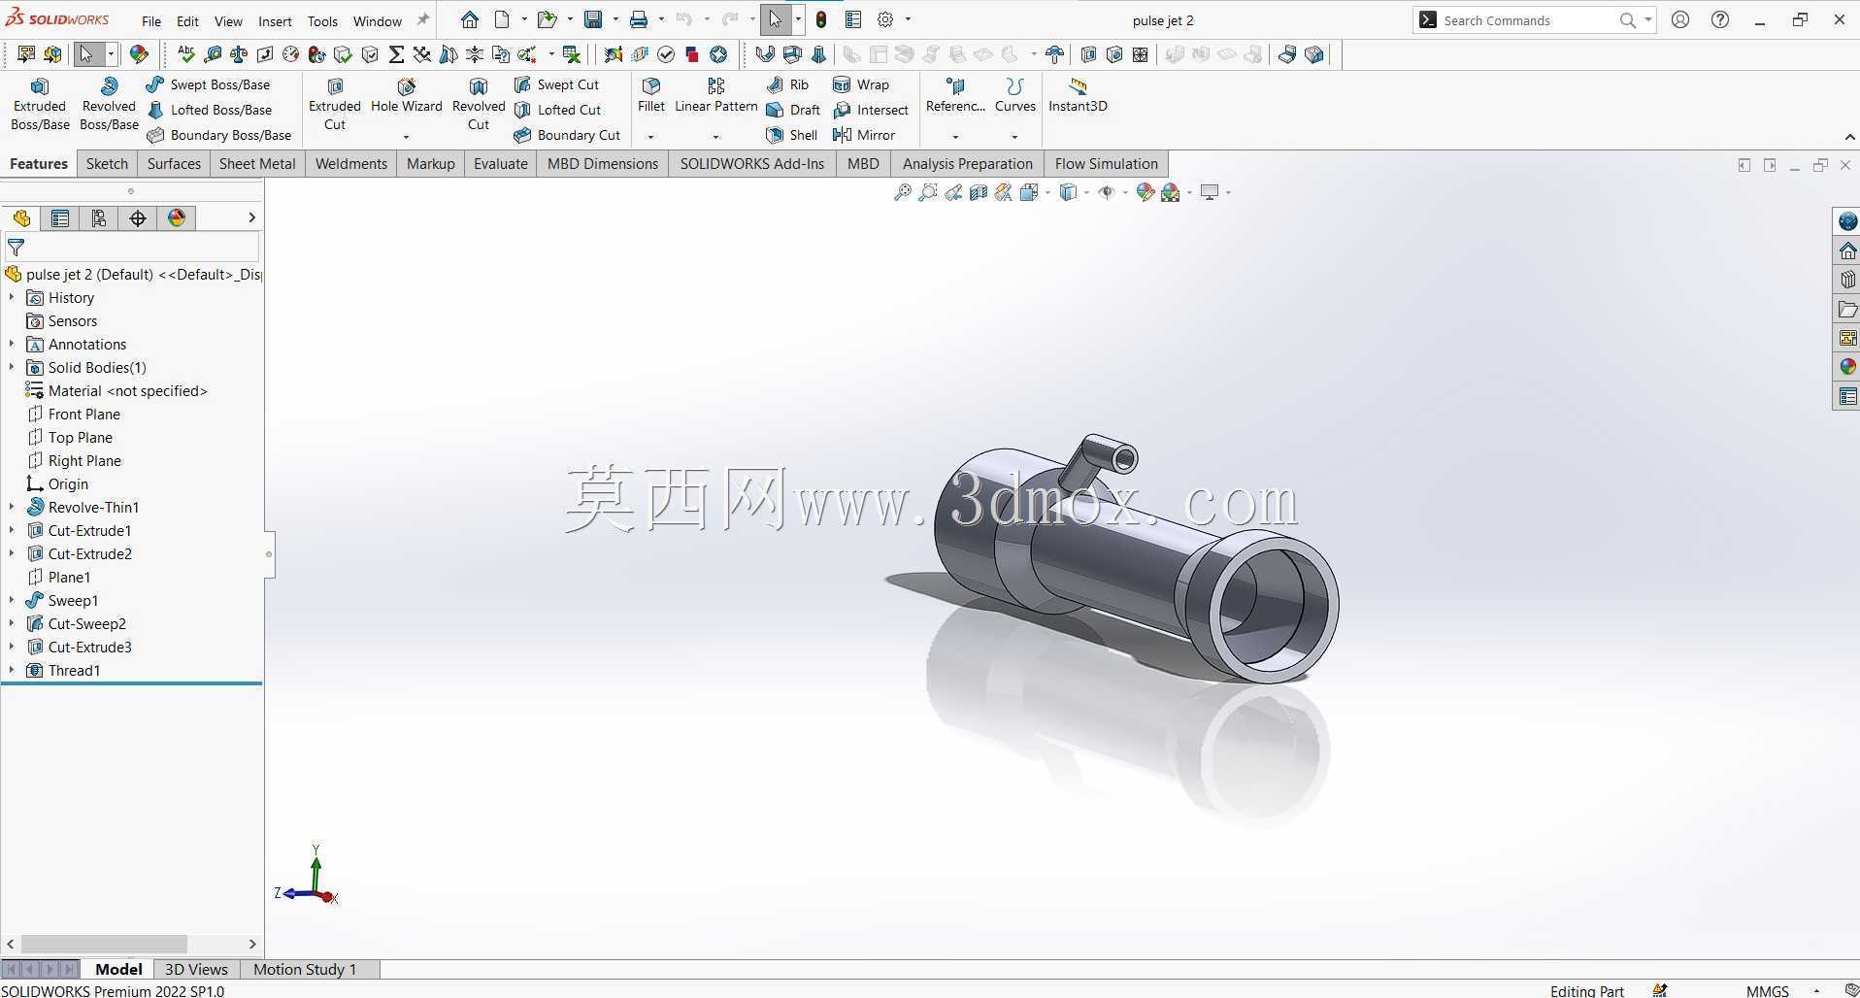
Task: Choose Swept Boss/Base
Action: [208, 84]
